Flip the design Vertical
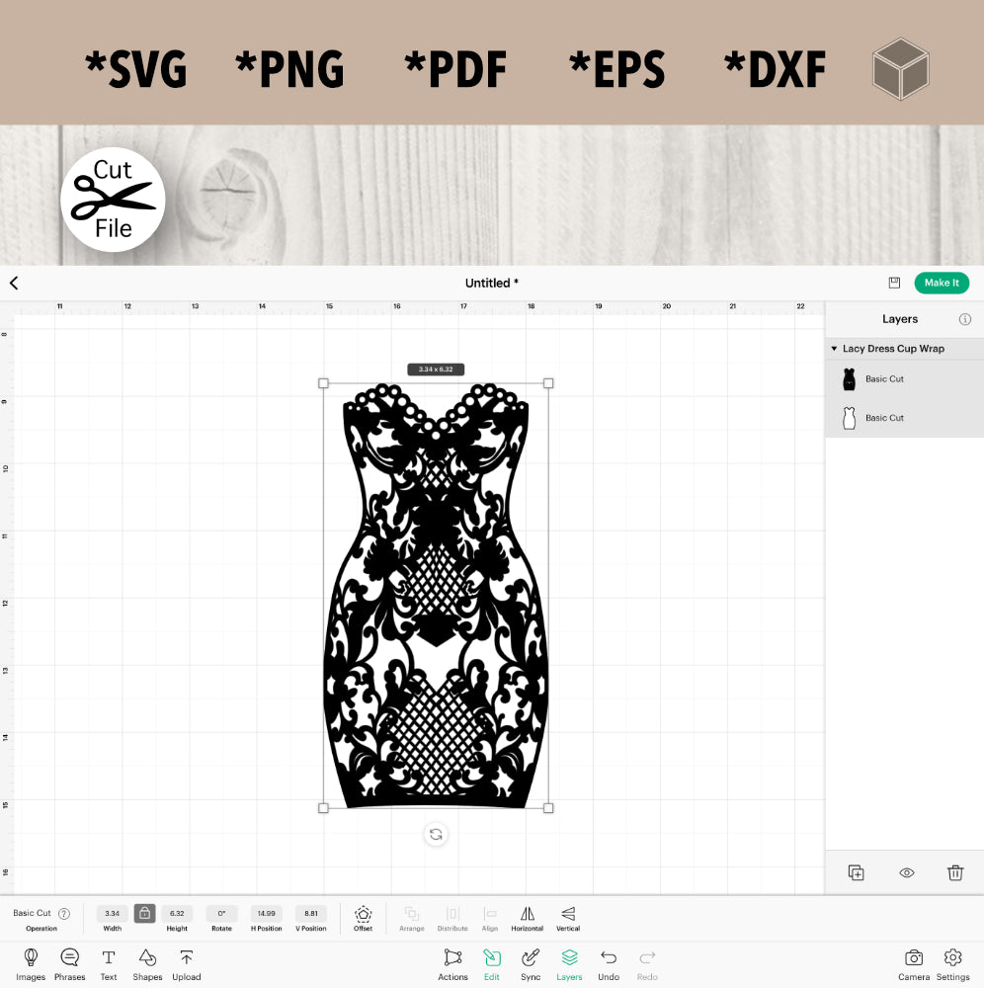984x988 pixels. 568,918
